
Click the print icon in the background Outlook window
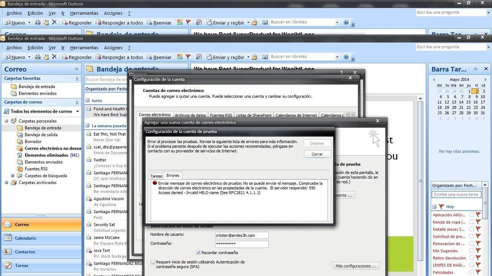[x=38, y=22]
